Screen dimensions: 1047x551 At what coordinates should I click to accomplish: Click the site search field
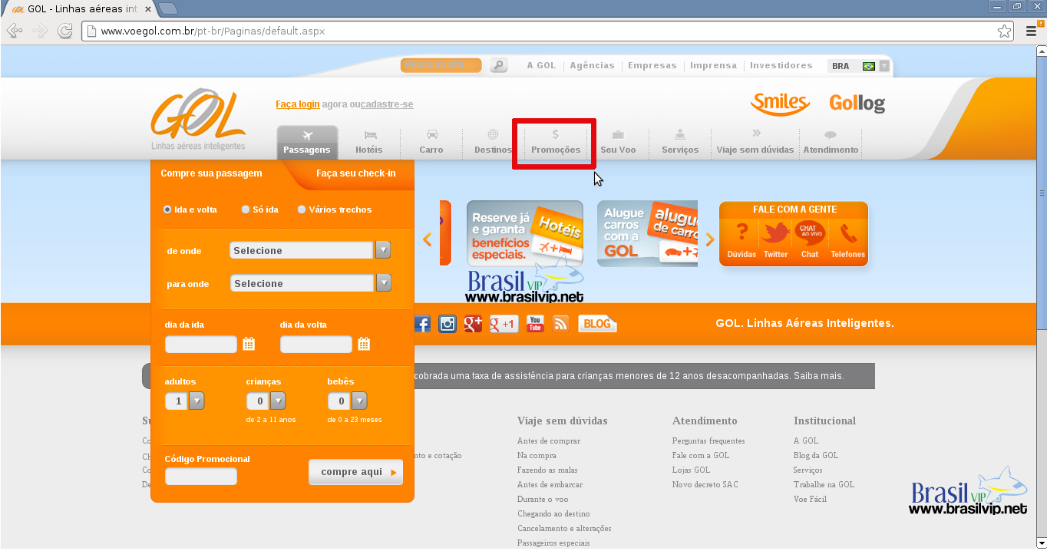tap(441, 66)
